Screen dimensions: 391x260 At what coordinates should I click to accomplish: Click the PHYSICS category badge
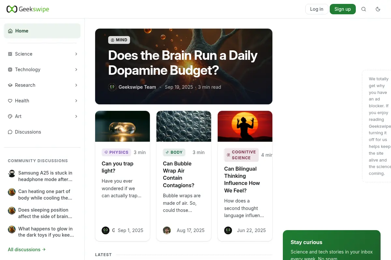[116, 152]
